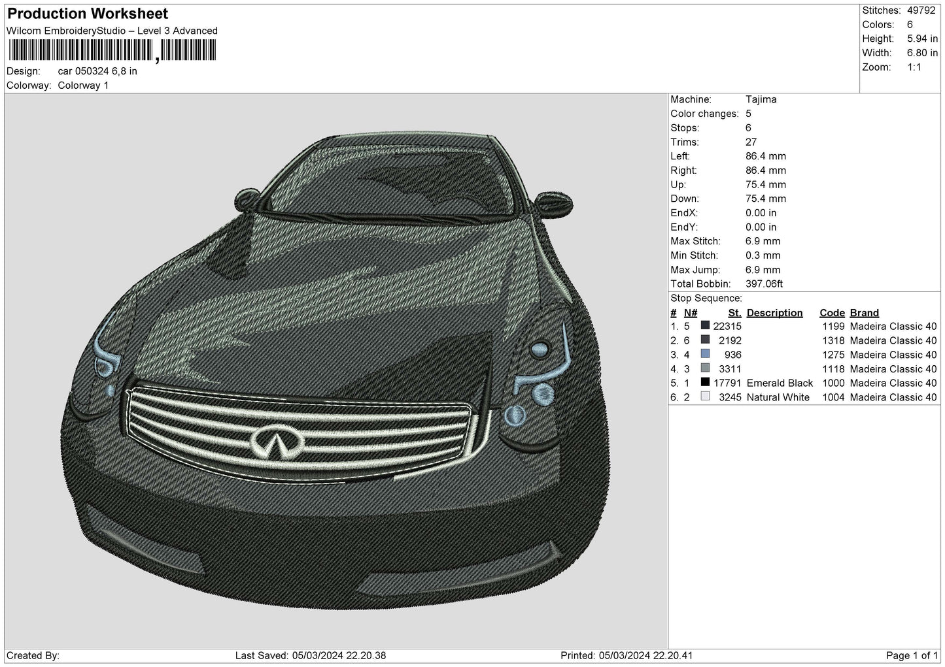
Task: Click the 'Page 1 of 1' footer text
Action: [x=912, y=655]
